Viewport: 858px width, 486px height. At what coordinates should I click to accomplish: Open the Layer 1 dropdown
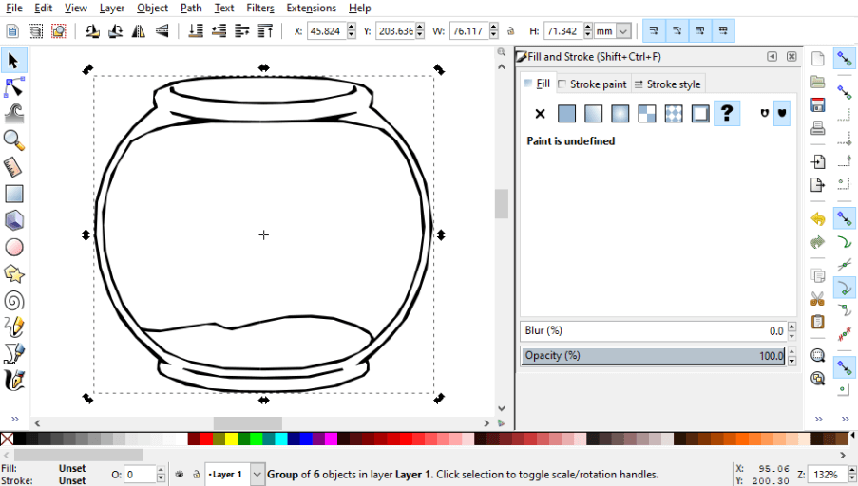[257, 474]
